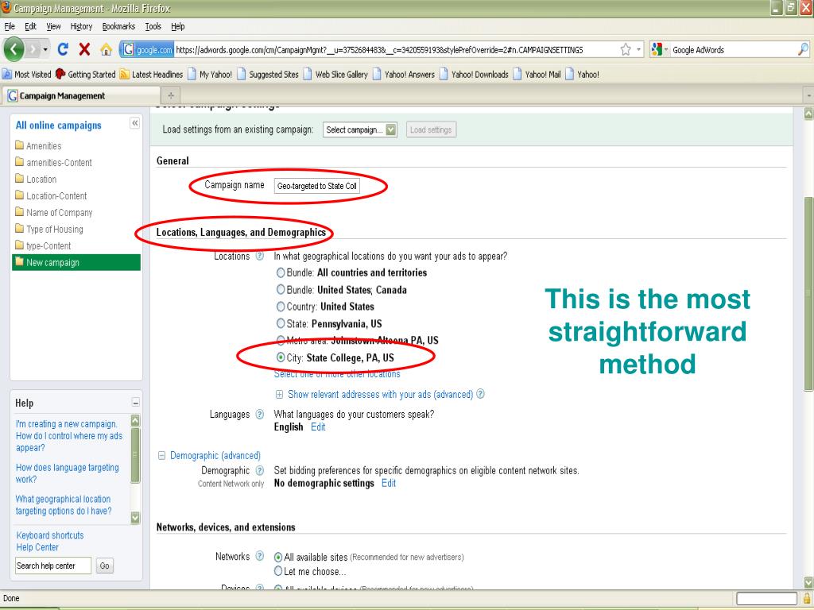Open the Home page icon
Screen dimensions: 814x610
tap(106, 50)
